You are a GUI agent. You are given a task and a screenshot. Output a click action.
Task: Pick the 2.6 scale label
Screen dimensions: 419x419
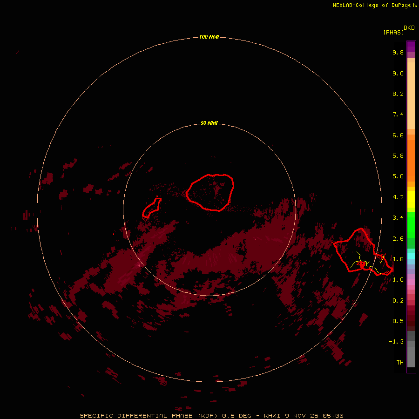(398, 239)
